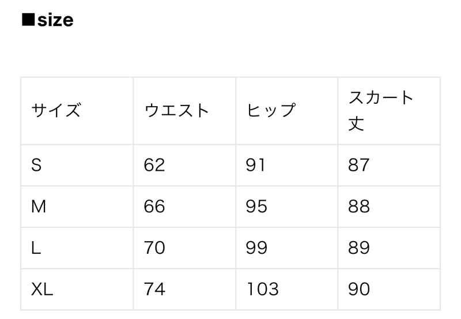Click the size heading text
The width and height of the screenshot is (461, 319).
point(48,20)
